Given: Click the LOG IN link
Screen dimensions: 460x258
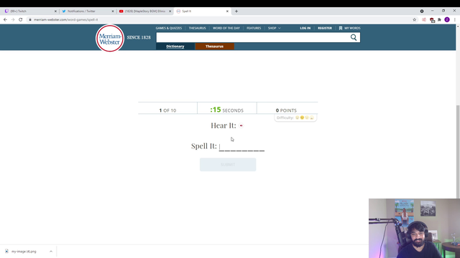Looking at the screenshot, I should coord(305,28).
